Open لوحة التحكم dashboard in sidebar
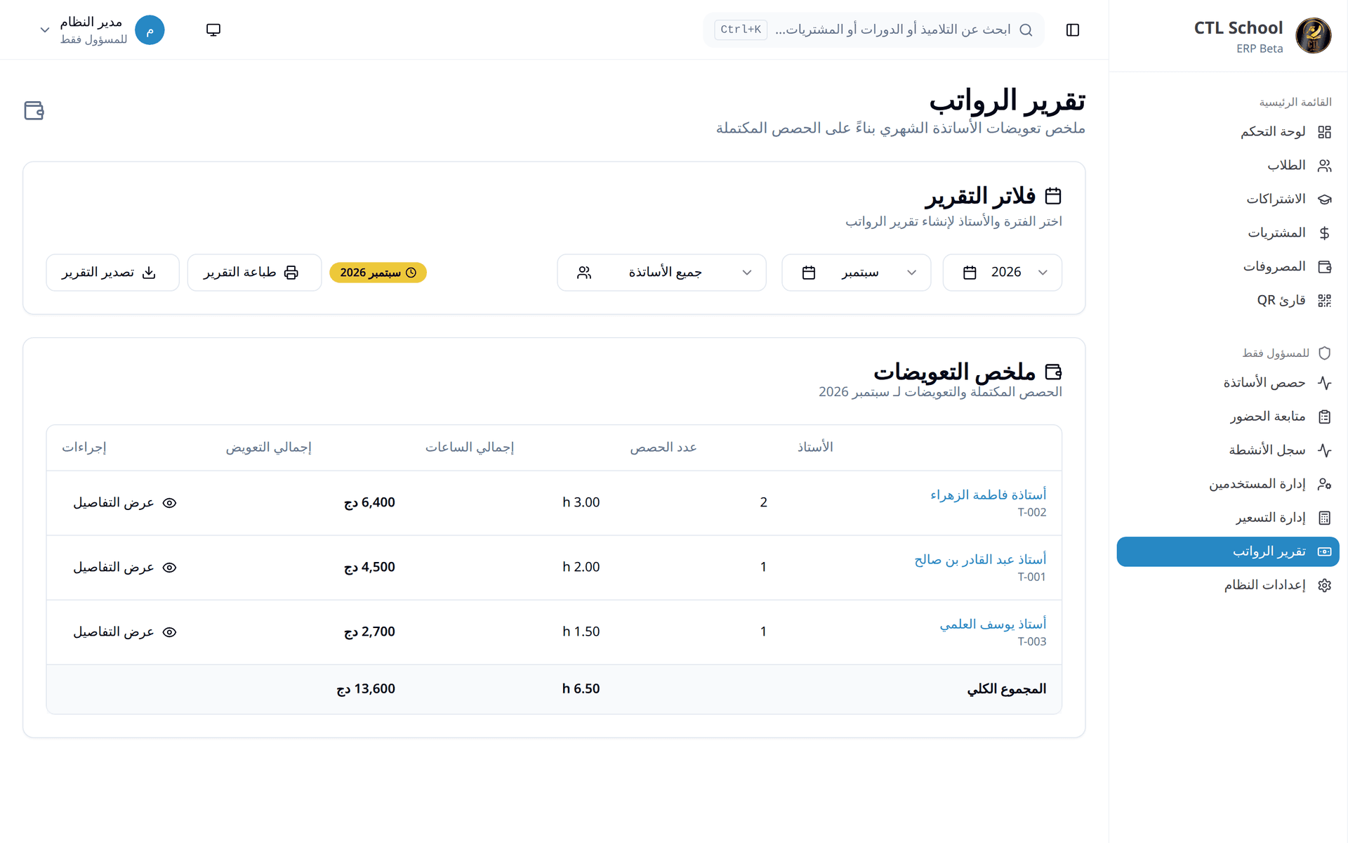Image resolution: width=1348 pixels, height=843 pixels. point(1228,132)
